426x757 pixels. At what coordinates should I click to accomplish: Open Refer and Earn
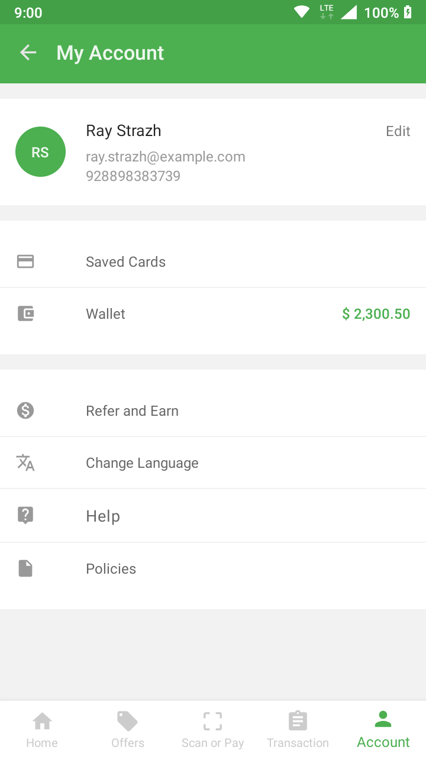[132, 411]
